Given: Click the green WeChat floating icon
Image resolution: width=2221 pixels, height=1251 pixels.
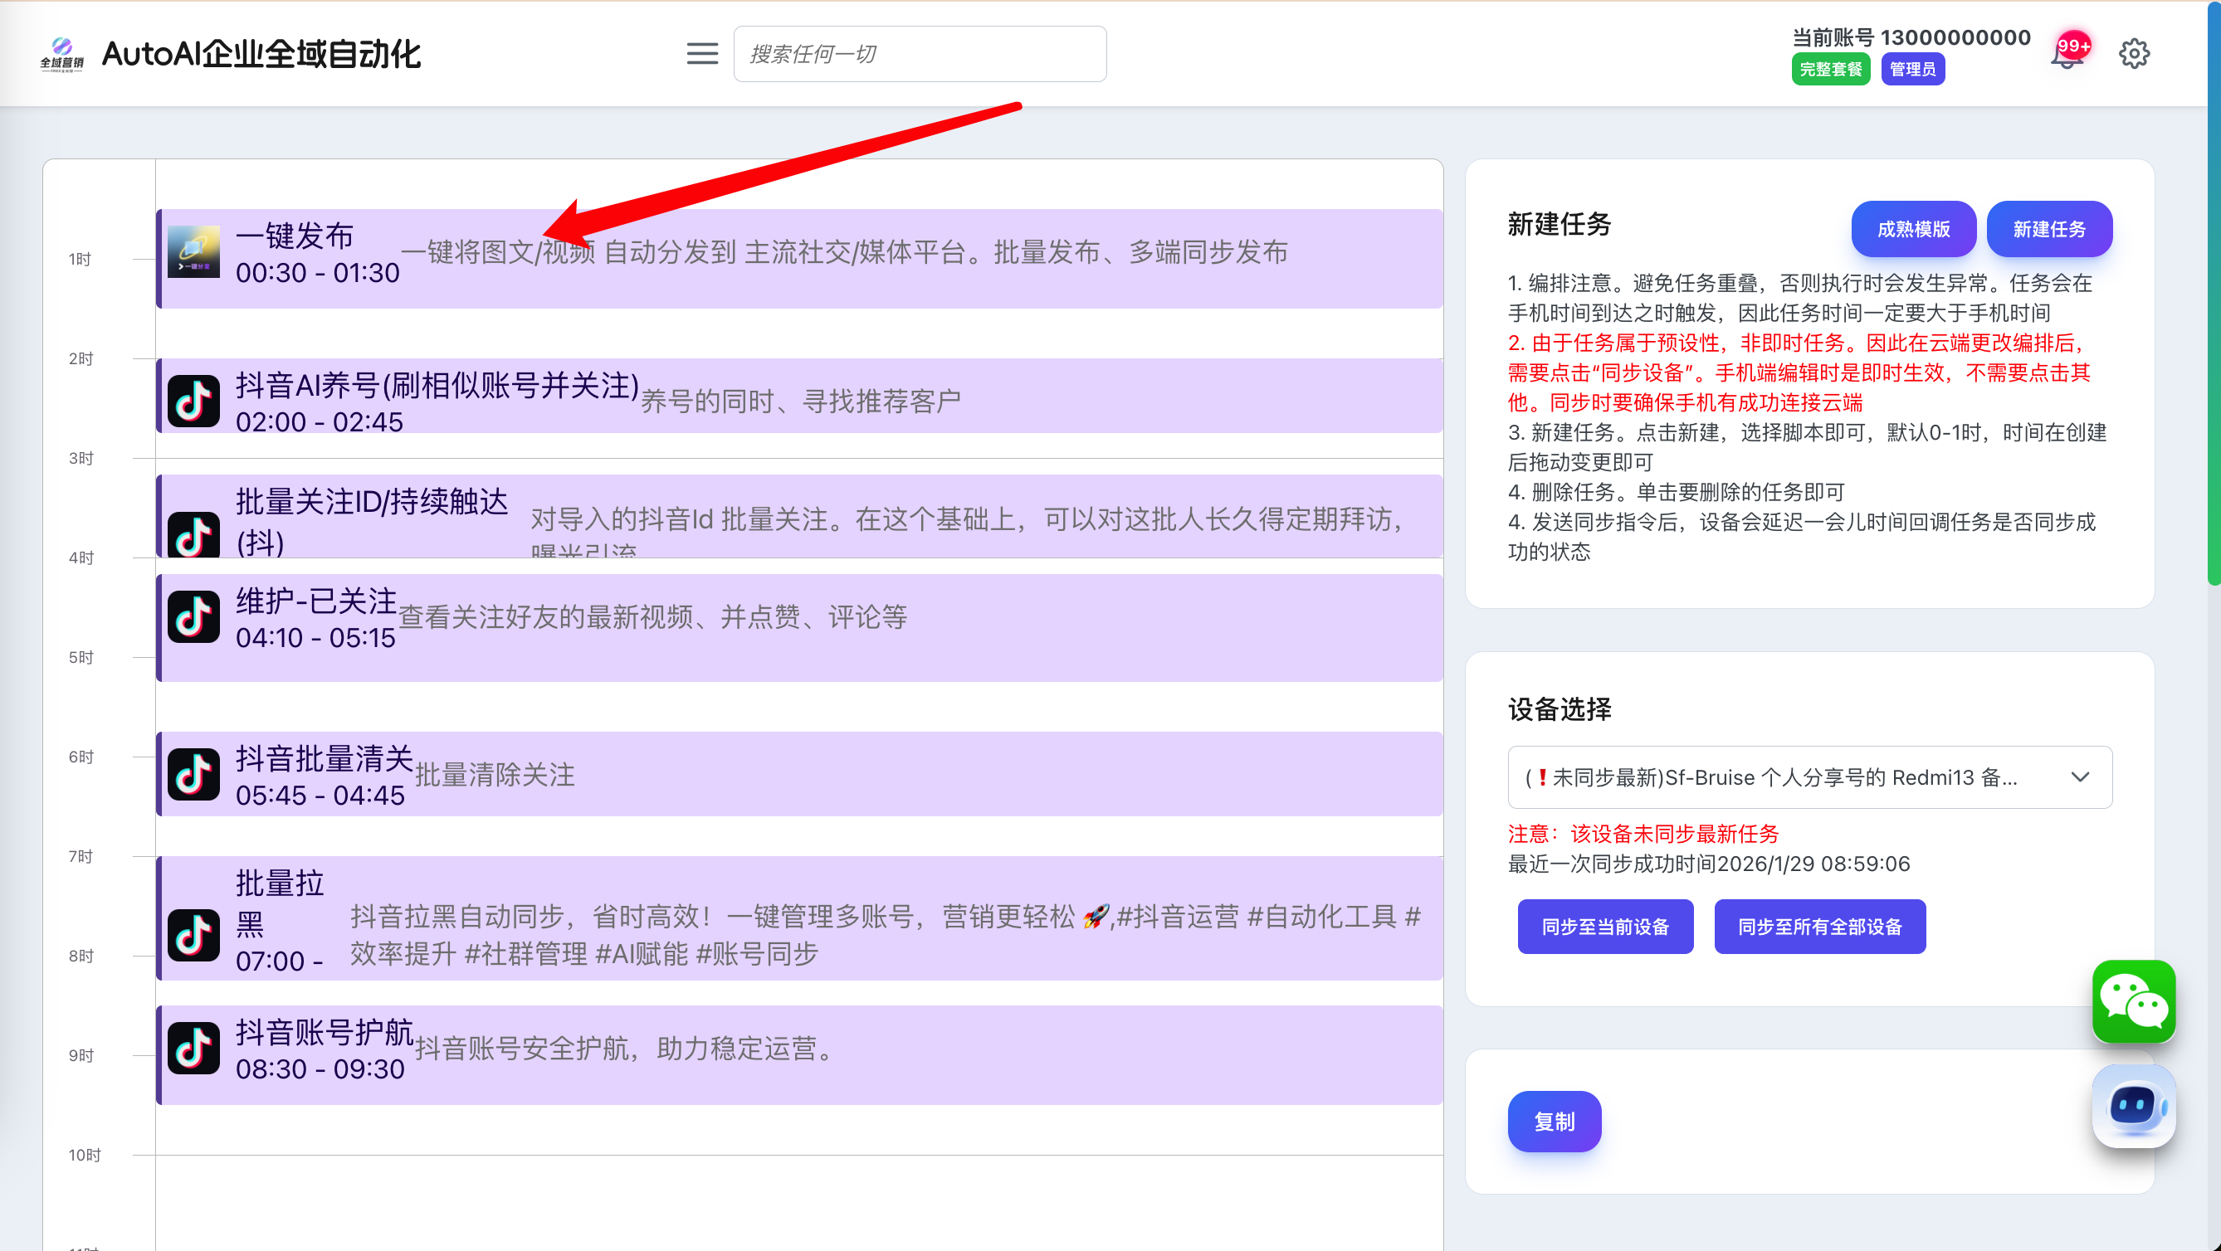Looking at the screenshot, I should [2133, 1002].
